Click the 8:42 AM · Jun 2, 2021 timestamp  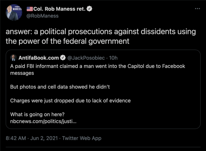(x=32, y=138)
